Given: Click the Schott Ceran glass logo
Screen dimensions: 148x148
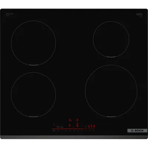Looking at the screenshot, I should click(x=139, y=14).
